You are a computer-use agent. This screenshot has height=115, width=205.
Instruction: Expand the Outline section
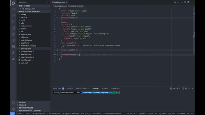[34, 102]
